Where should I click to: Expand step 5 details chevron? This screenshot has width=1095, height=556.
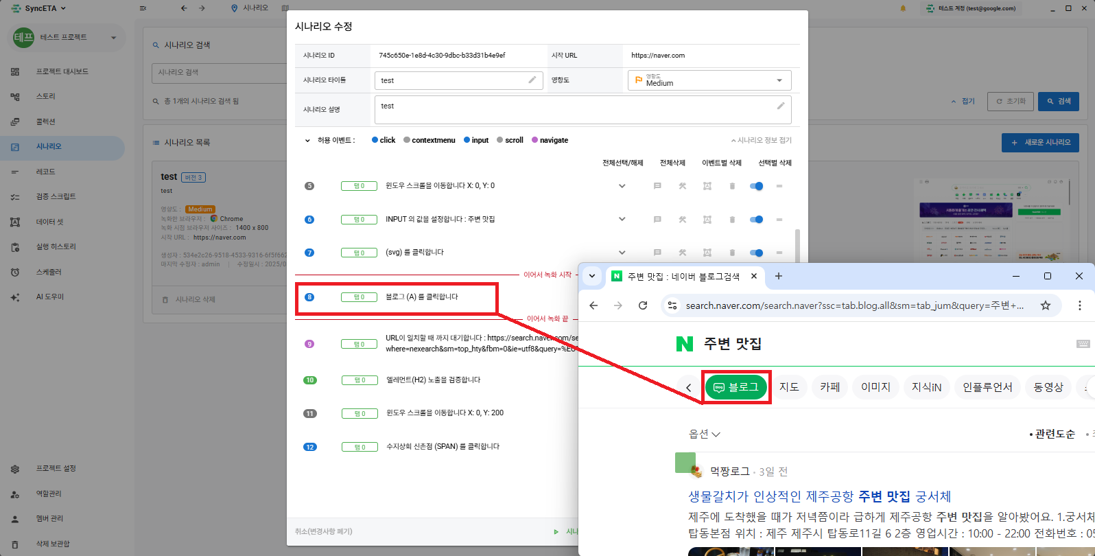622,186
